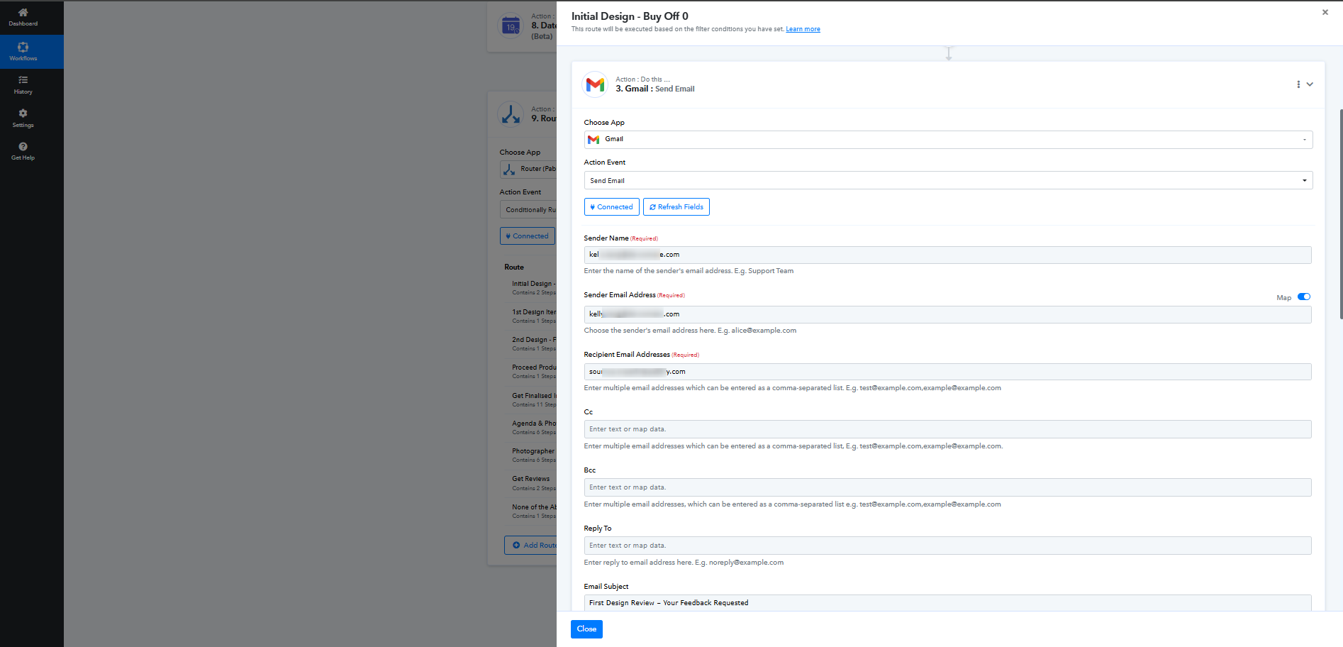This screenshot has width=1343, height=647.
Task: Click the Email Subject field
Action: 947,603
